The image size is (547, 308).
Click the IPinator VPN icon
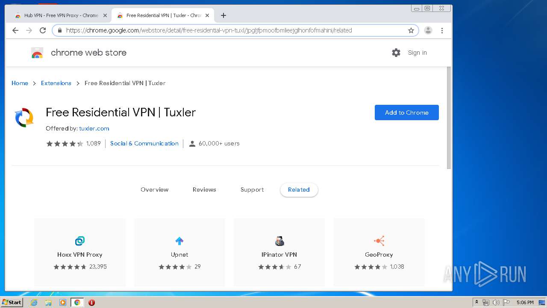pyautogui.click(x=279, y=241)
